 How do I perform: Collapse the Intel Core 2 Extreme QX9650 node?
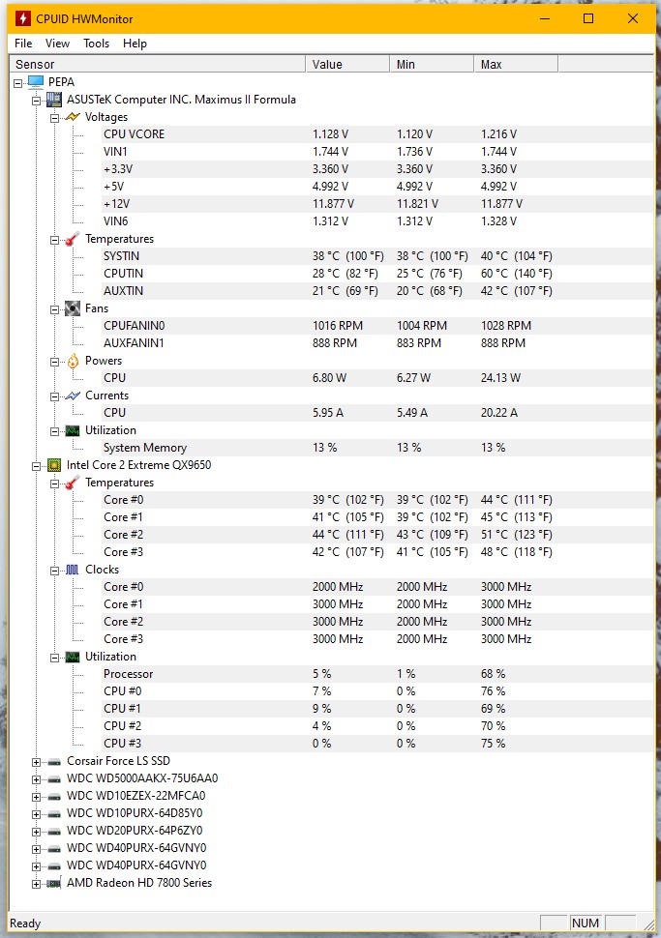pos(37,465)
